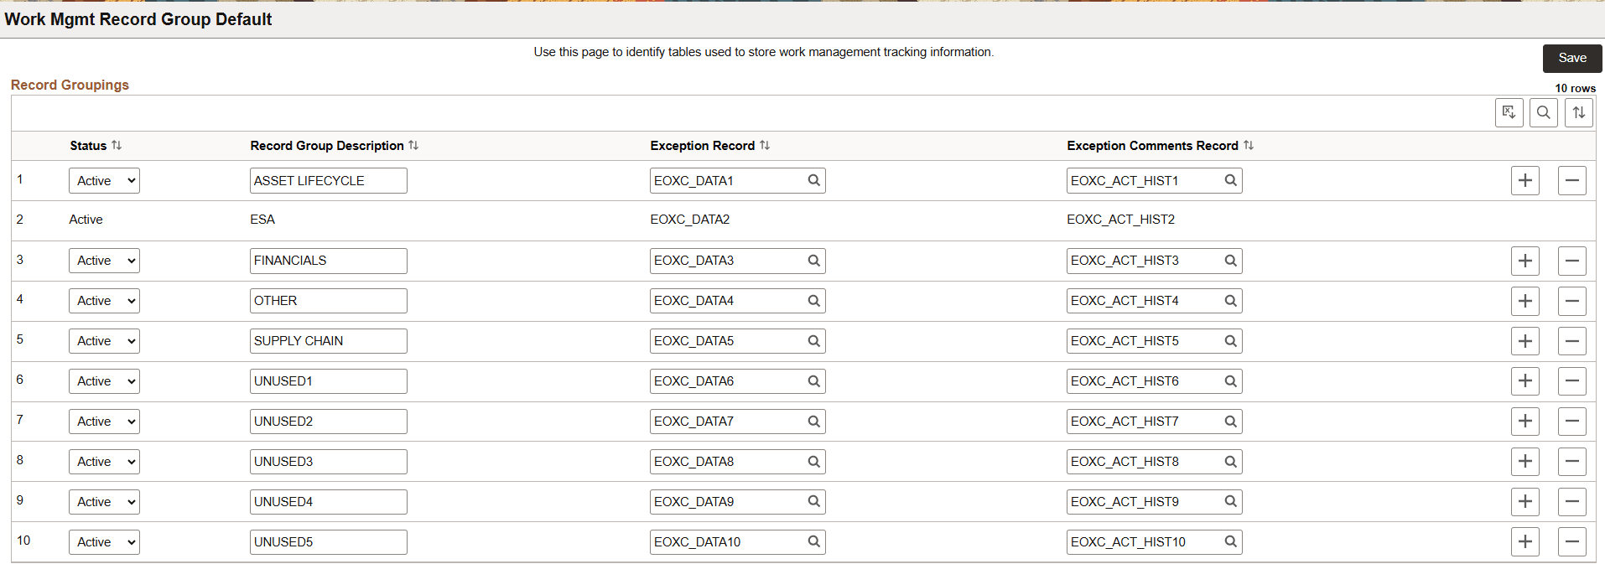Open the lookup for EOXC_ACT_HIST5
The image size is (1605, 564).
click(x=1230, y=340)
